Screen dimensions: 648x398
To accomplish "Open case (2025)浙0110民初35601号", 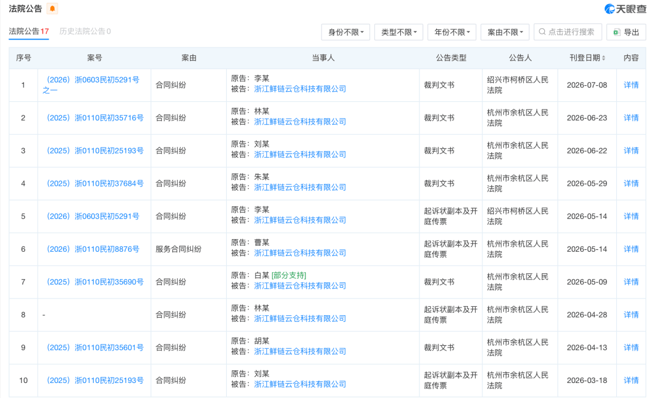I will (x=95, y=348).
